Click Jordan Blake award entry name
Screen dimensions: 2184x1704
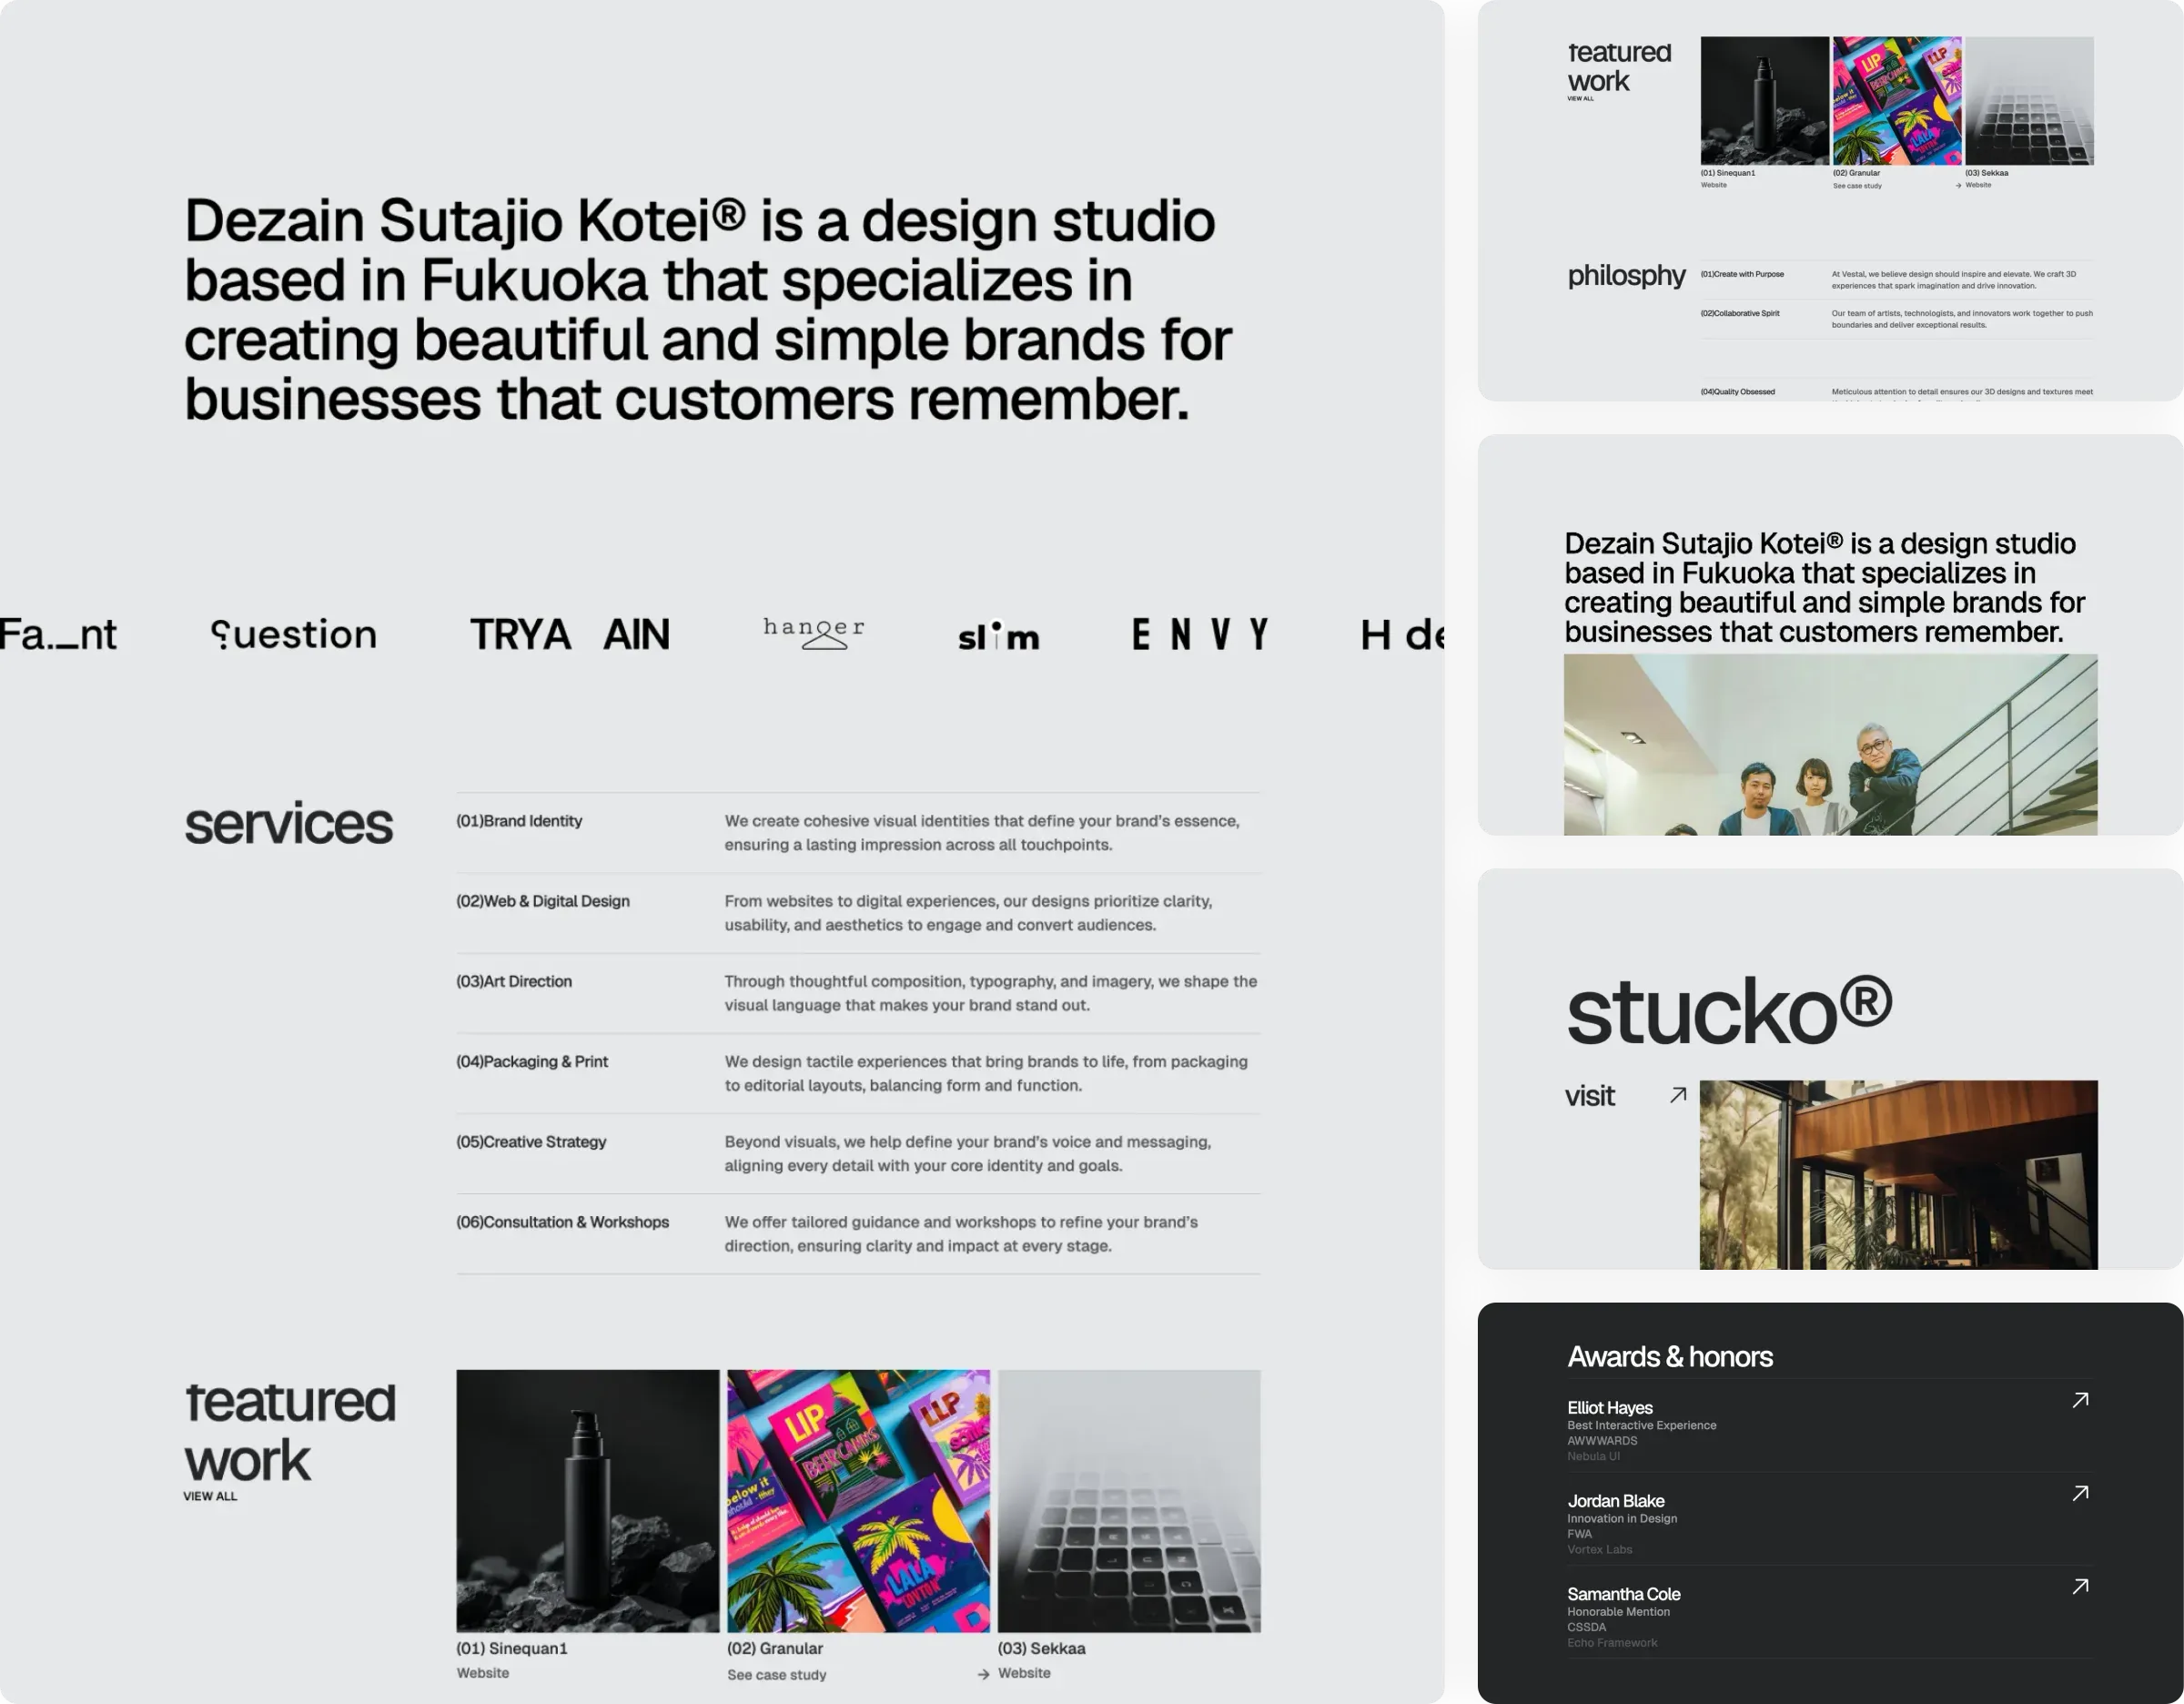pyautogui.click(x=1616, y=1500)
